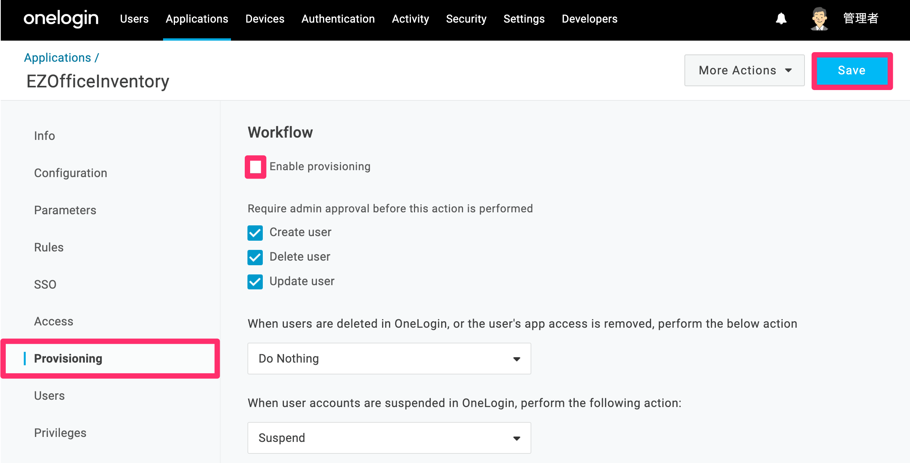Image resolution: width=910 pixels, height=463 pixels.
Task: Uncheck Delete user approval
Action: point(255,257)
